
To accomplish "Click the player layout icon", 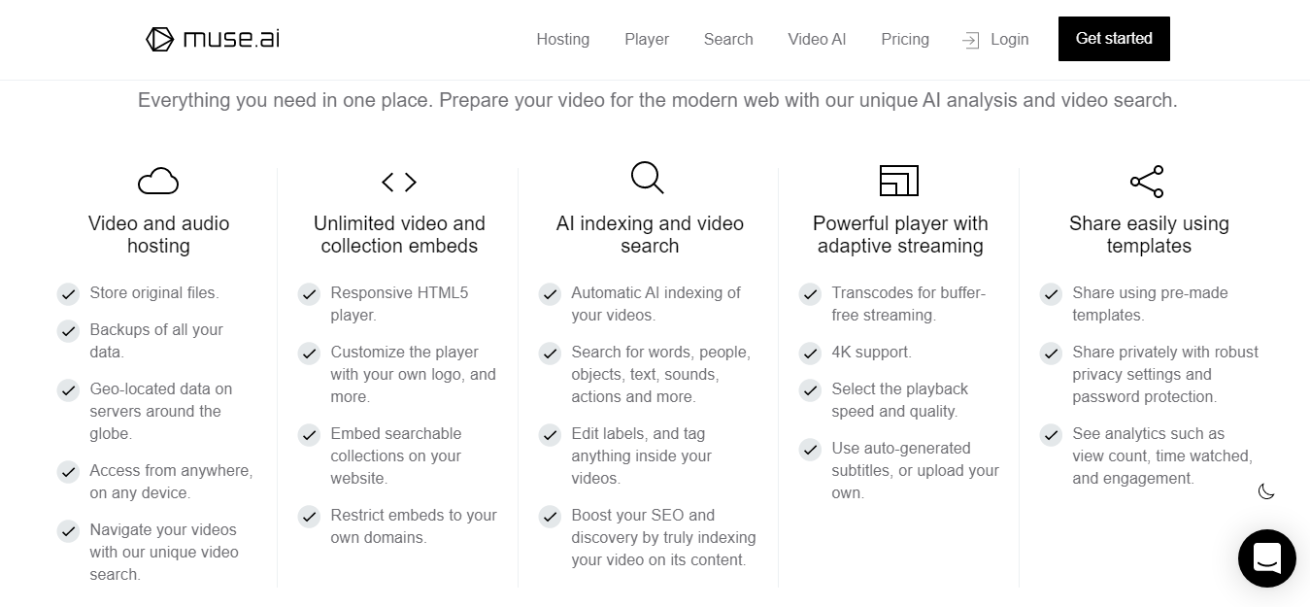I will click(899, 181).
